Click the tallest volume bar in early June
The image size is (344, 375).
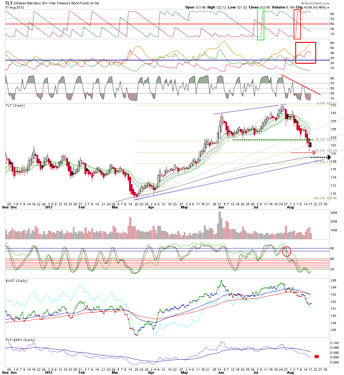pos(220,225)
